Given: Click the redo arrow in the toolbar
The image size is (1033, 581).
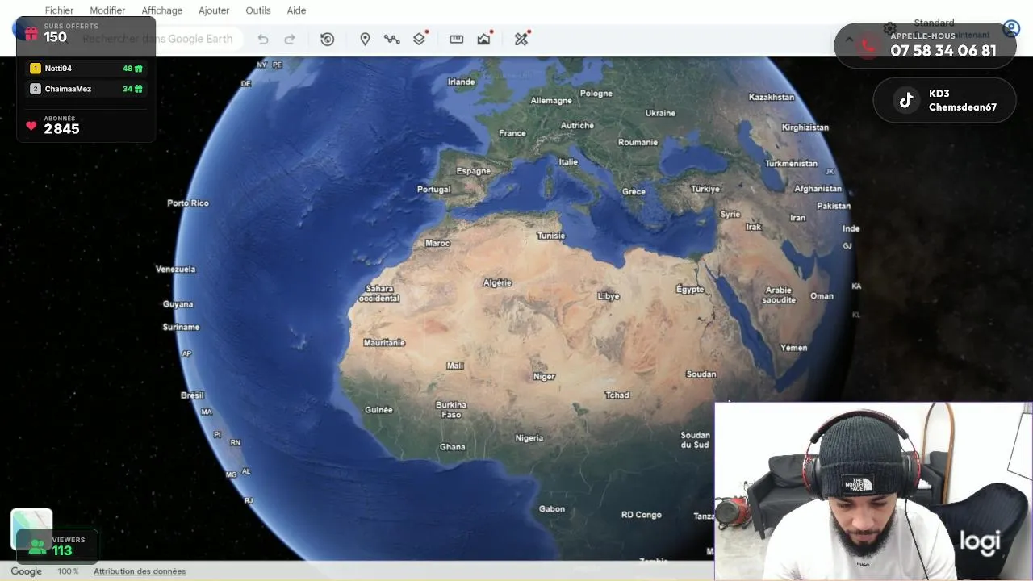Looking at the screenshot, I should coord(290,39).
